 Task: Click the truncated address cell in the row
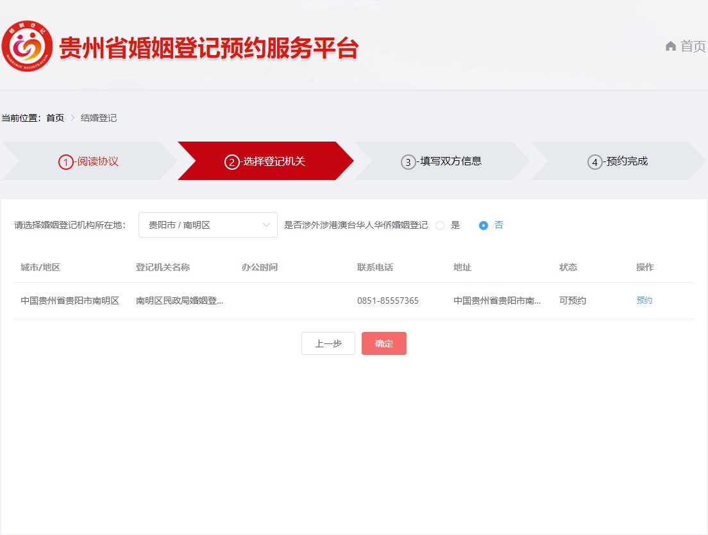coord(497,300)
